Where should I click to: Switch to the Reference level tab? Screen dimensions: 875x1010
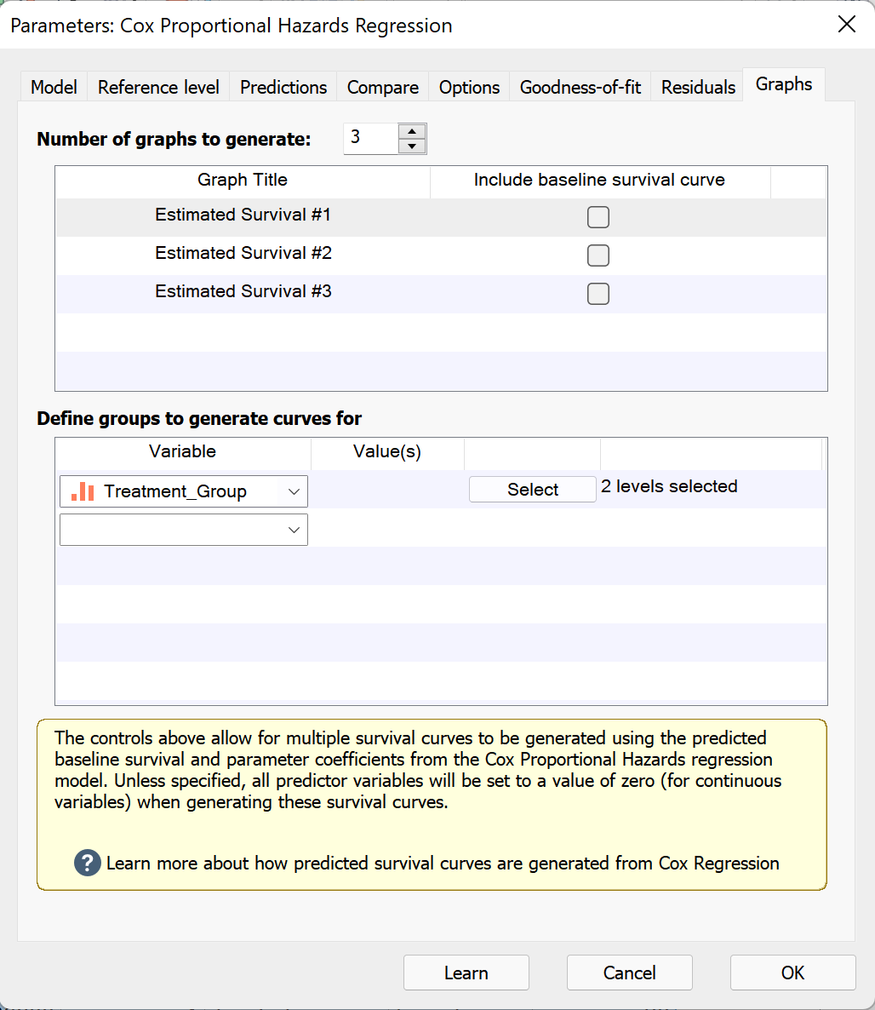point(157,87)
